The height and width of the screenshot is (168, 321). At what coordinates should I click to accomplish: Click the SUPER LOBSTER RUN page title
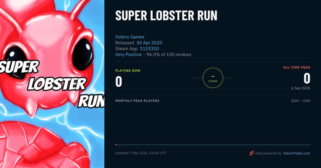[166, 16]
